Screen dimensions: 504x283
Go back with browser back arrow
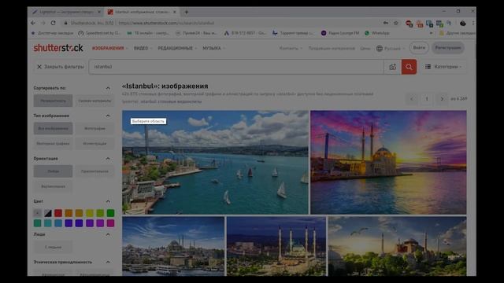coord(33,23)
